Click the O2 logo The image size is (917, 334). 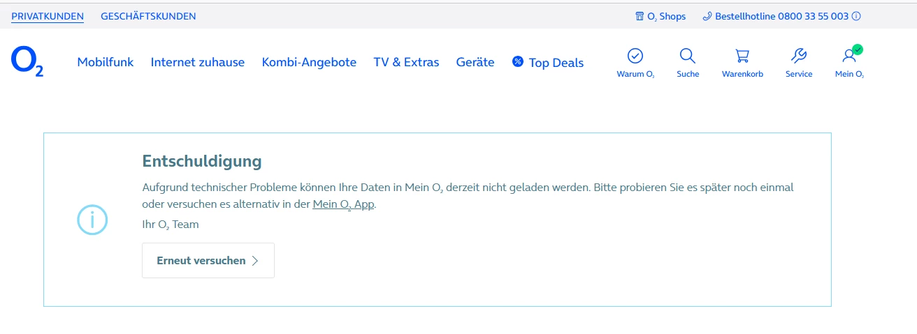(27, 62)
